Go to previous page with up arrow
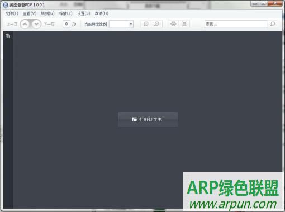The width and height of the screenshot is (285, 212). (x=25, y=24)
